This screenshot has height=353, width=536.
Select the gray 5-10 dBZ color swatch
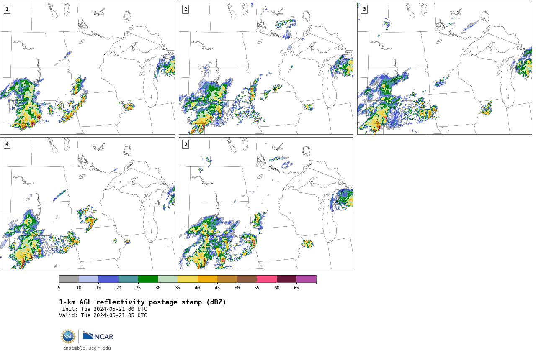point(69,279)
